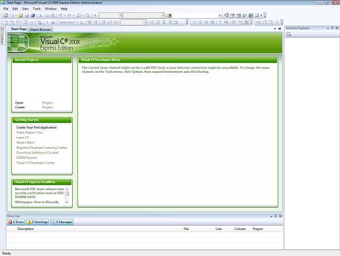Click the Other Windows toolbar icon
This screenshot has width=340, height=256.
click(x=257, y=15)
